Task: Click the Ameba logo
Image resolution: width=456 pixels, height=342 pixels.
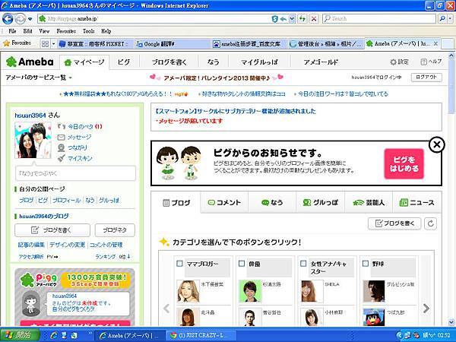Action: 30,62
